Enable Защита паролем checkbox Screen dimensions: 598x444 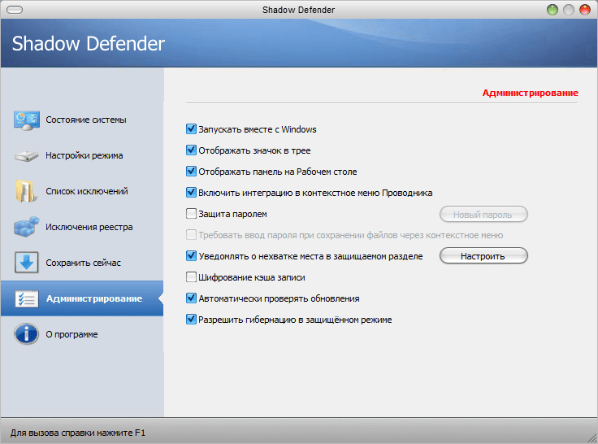tap(191, 213)
